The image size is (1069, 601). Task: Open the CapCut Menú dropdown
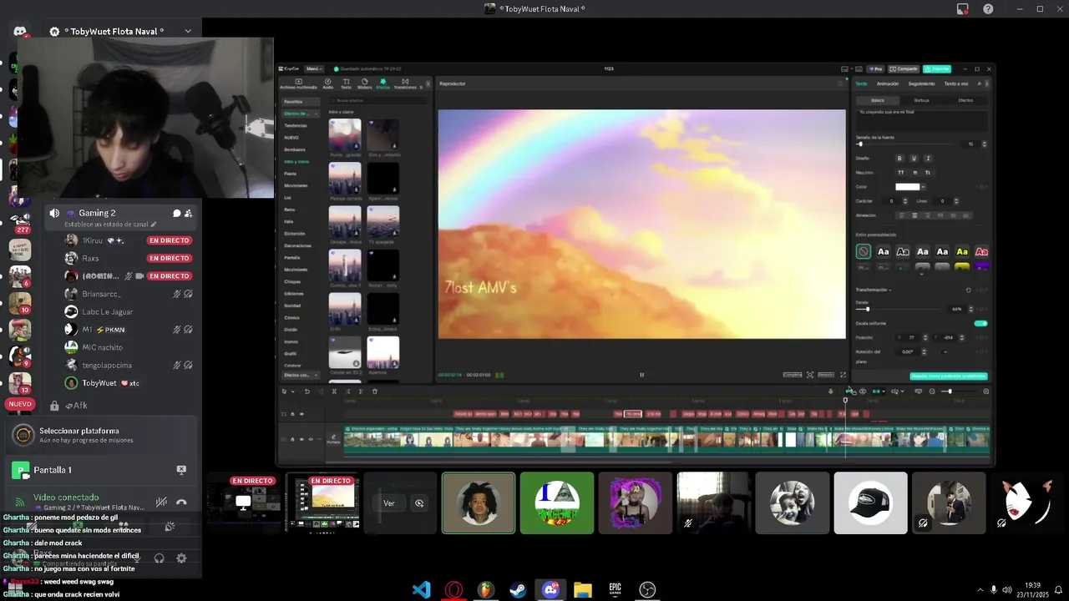point(314,68)
